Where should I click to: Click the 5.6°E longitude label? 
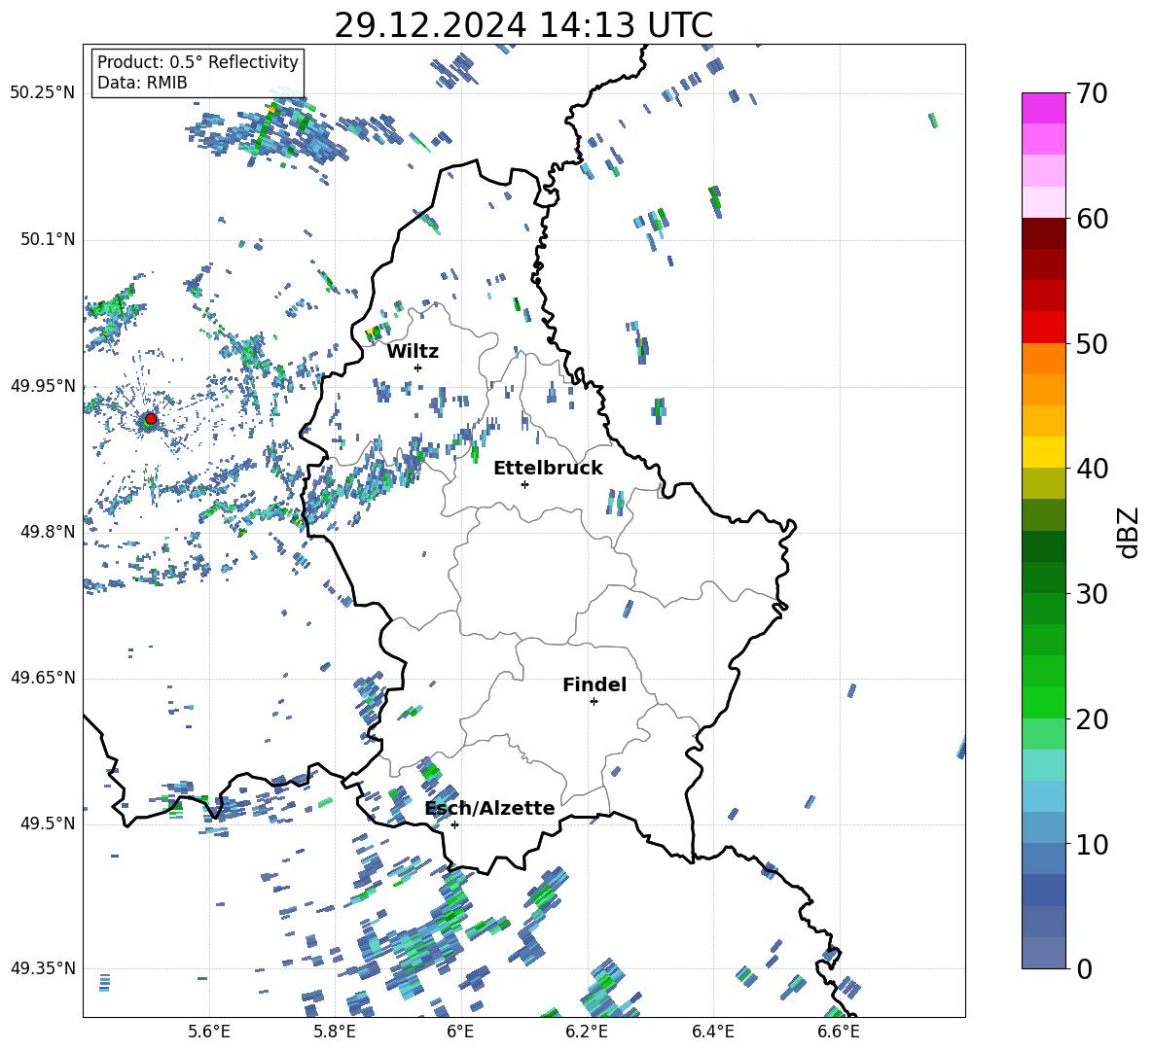(209, 1032)
